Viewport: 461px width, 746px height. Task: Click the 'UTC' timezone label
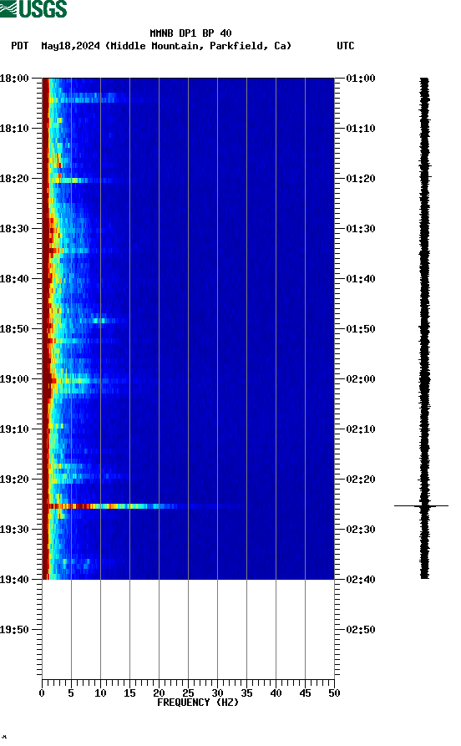(346, 46)
